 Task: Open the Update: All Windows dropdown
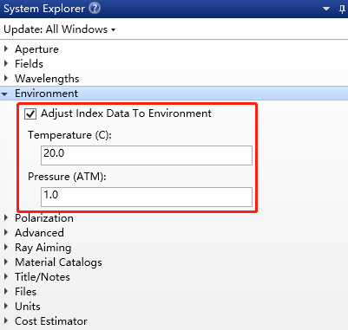(x=59, y=29)
